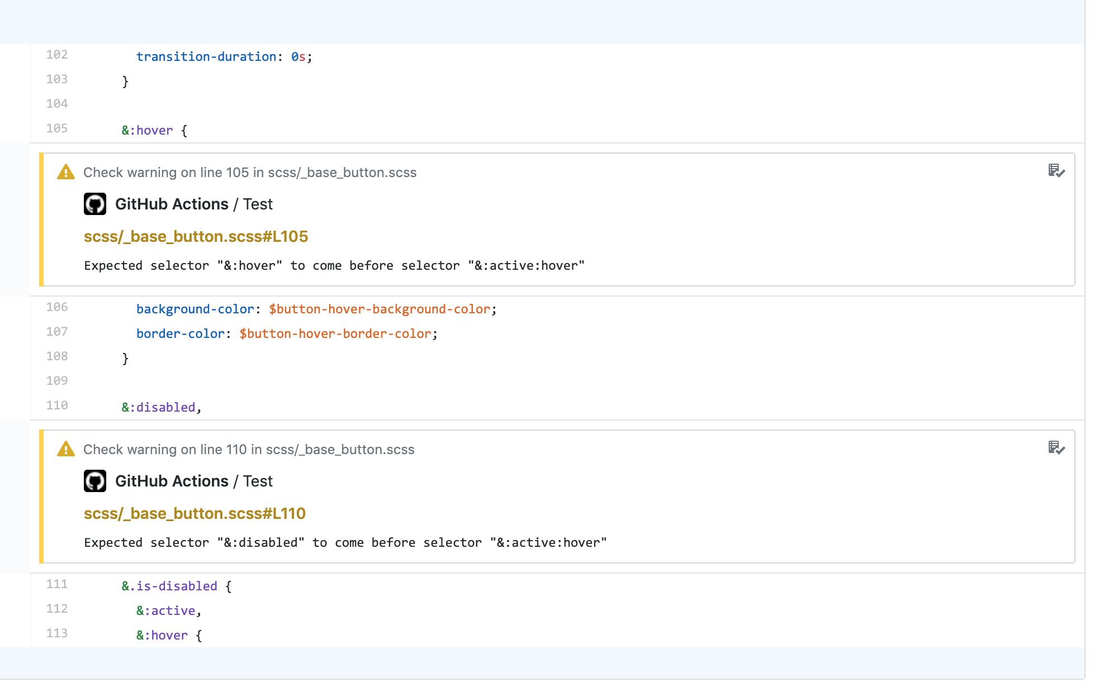
Task: Click &:disabled selector on line 110
Action: point(159,407)
